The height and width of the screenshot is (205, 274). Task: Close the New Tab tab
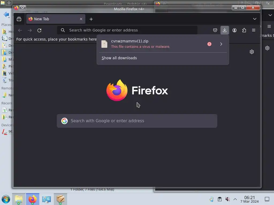pyautogui.click(x=81, y=19)
